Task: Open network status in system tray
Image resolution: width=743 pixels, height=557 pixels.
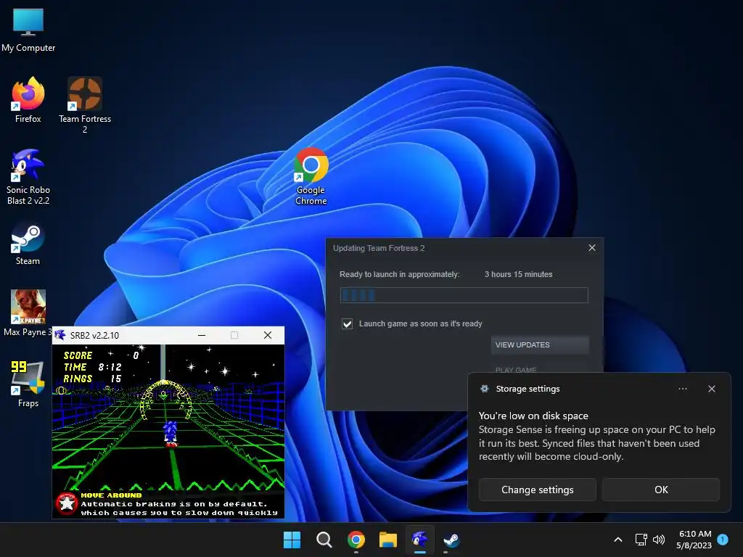Action: [x=641, y=540]
